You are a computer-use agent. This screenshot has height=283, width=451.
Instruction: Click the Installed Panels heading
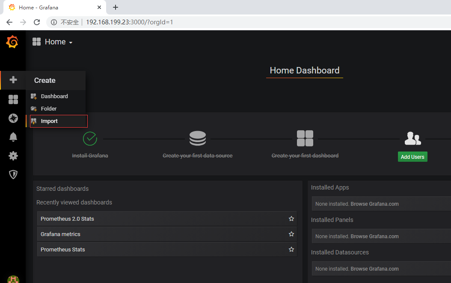click(x=332, y=220)
